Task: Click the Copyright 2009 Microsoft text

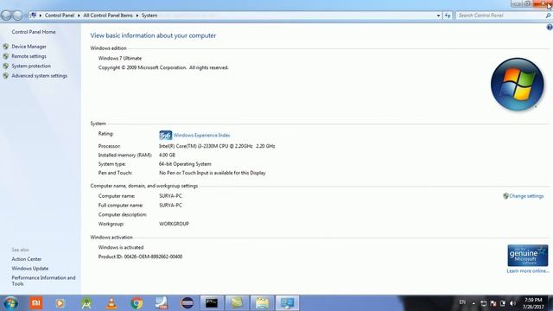Action: click(163, 67)
